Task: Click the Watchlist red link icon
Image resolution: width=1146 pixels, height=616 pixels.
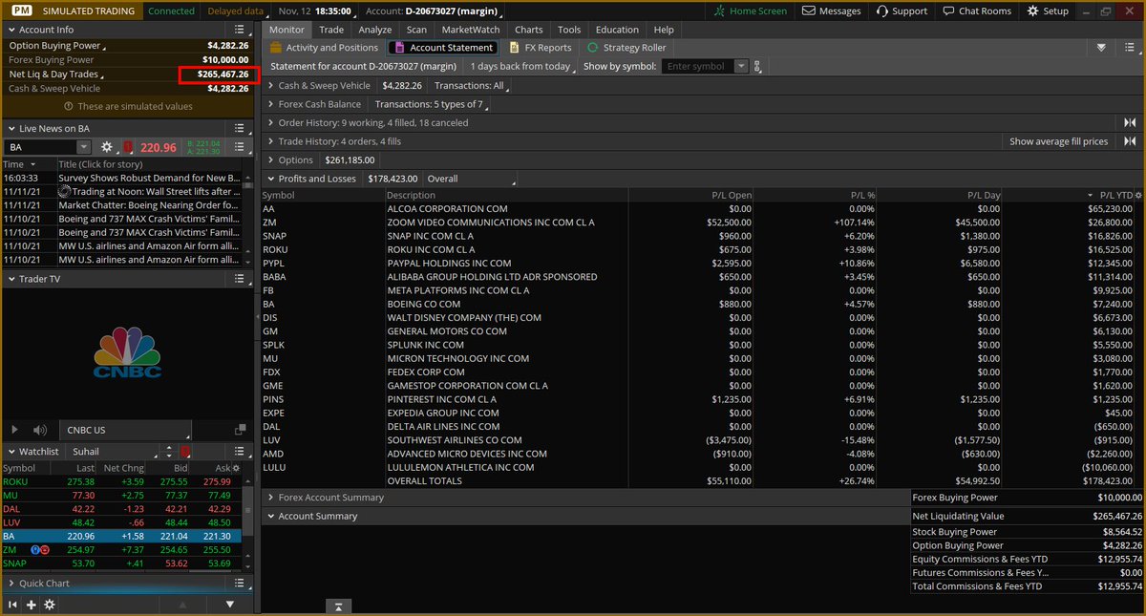Action: [x=185, y=451]
